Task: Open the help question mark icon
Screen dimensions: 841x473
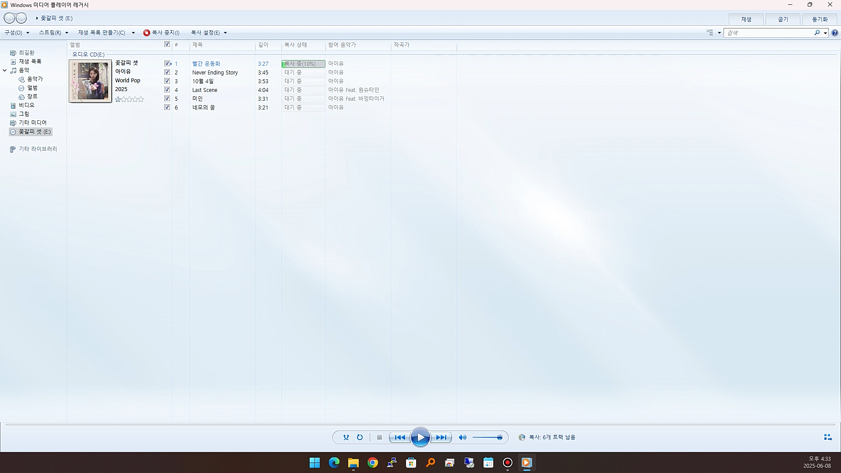Action: 835,33
